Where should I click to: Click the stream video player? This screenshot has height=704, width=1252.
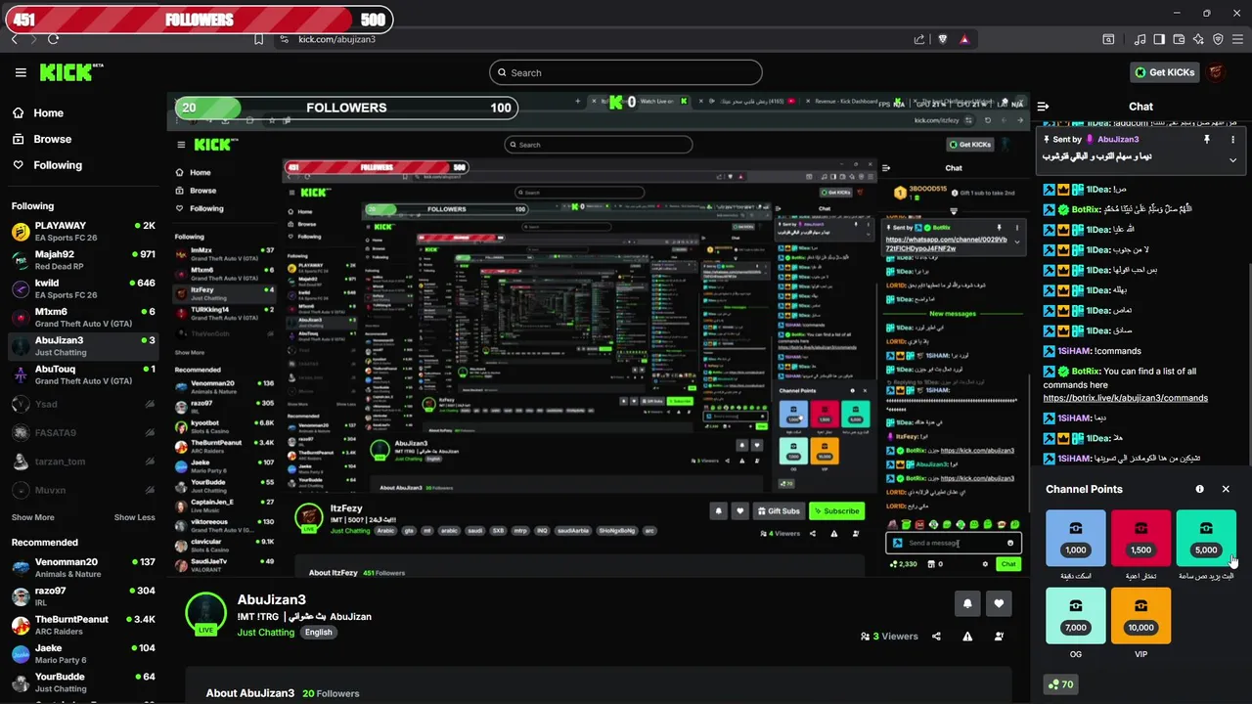(x=599, y=336)
